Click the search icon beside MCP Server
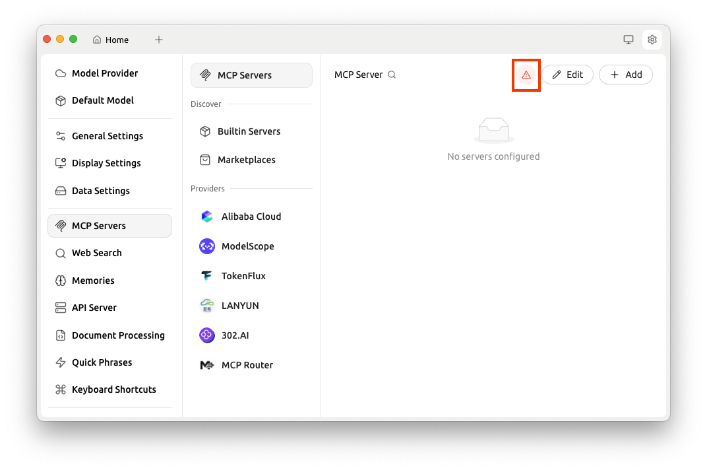The image size is (707, 470). click(392, 75)
